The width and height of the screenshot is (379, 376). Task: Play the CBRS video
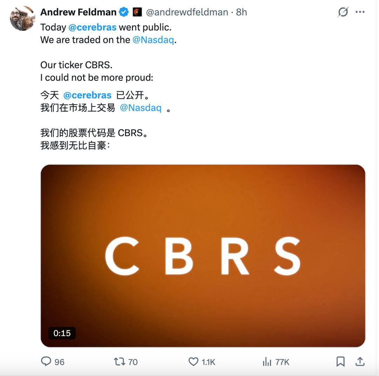(203, 256)
